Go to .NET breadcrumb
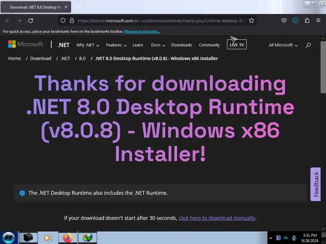Viewport: 326px width, 244px height. click(x=65, y=58)
